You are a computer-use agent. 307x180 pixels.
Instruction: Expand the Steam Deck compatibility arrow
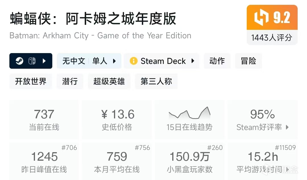pos(193,61)
